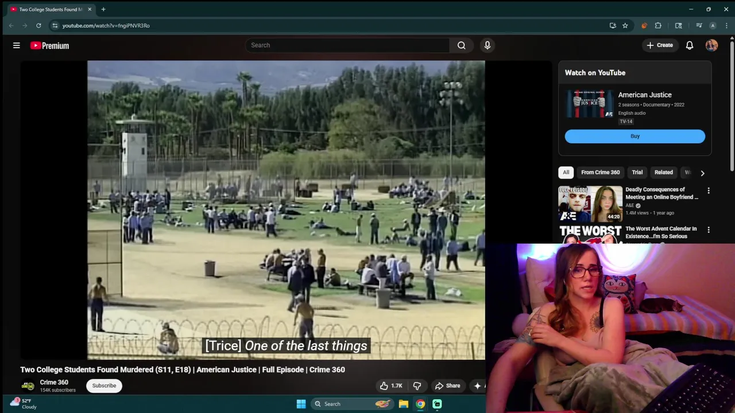
Task: Open the teal app on taskbar
Action: pyautogui.click(x=437, y=404)
